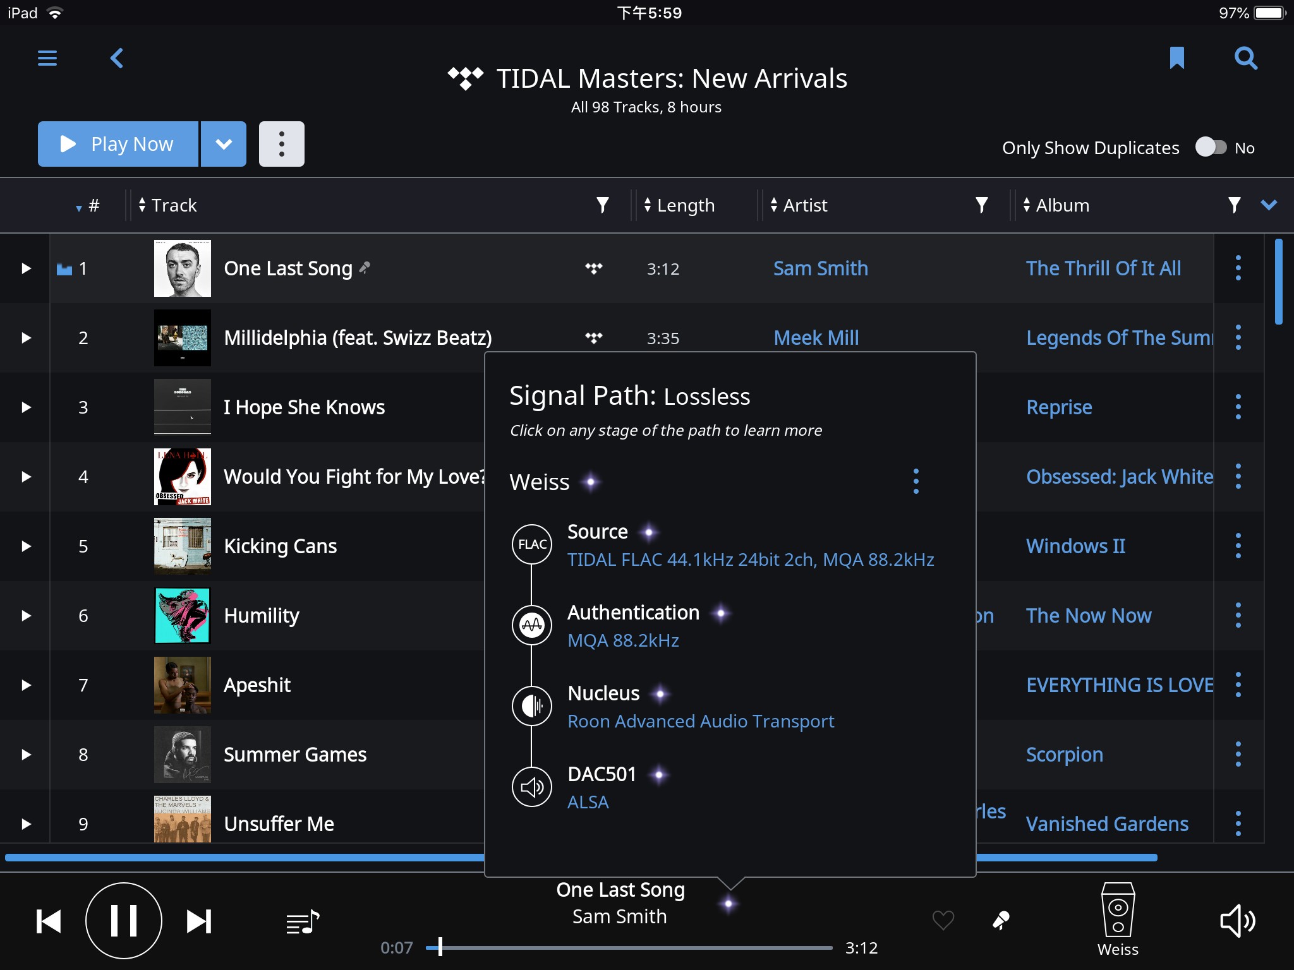Play track 7 Apeshit

[x=26, y=685]
